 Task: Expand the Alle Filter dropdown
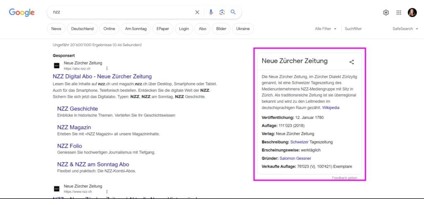pyautogui.click(x=325, y=29)
